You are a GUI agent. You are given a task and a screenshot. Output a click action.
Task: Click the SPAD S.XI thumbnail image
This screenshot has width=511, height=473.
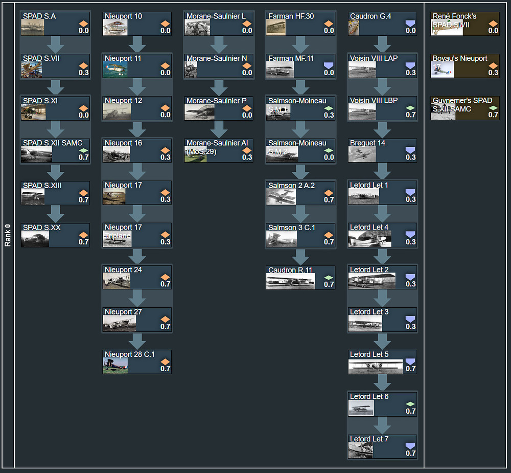(x=34, y=112)
